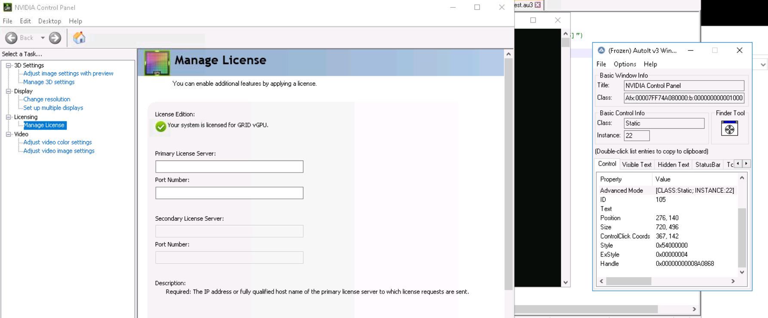Click the AutoIt list vertical scroll down arrow
The image size is (768, 318).
pyautogui.click(x=742, y=272)
